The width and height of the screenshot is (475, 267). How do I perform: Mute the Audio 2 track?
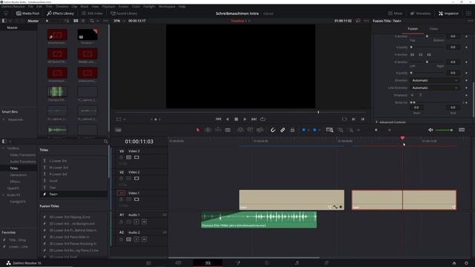coord(144,239)
